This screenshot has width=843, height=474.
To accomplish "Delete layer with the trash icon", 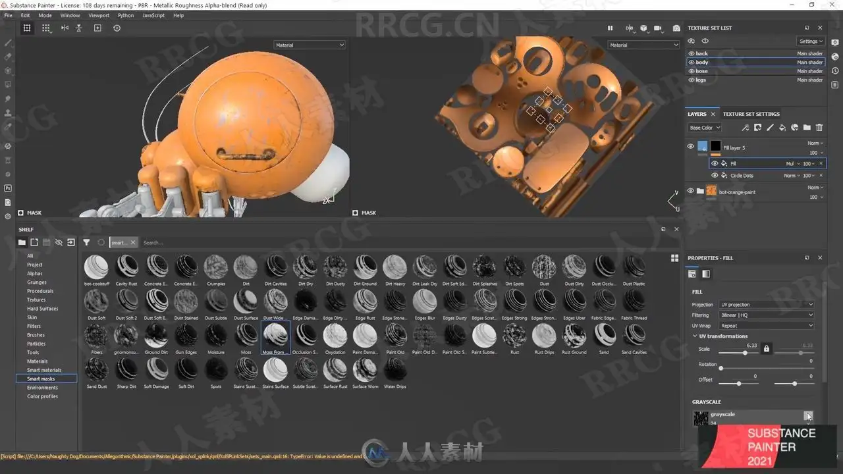I will click(820, 128).
